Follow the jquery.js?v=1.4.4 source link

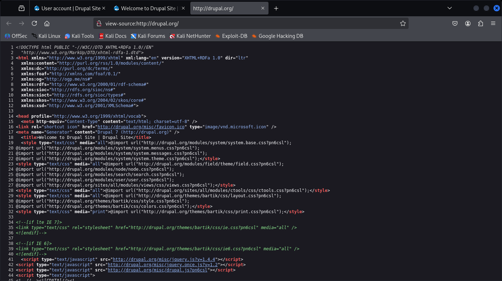tap(164, 259)
